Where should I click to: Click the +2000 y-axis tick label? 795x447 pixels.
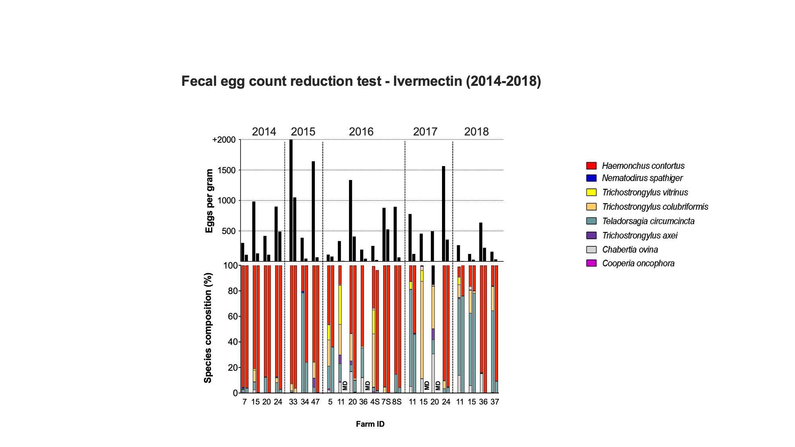click(224, 140)
